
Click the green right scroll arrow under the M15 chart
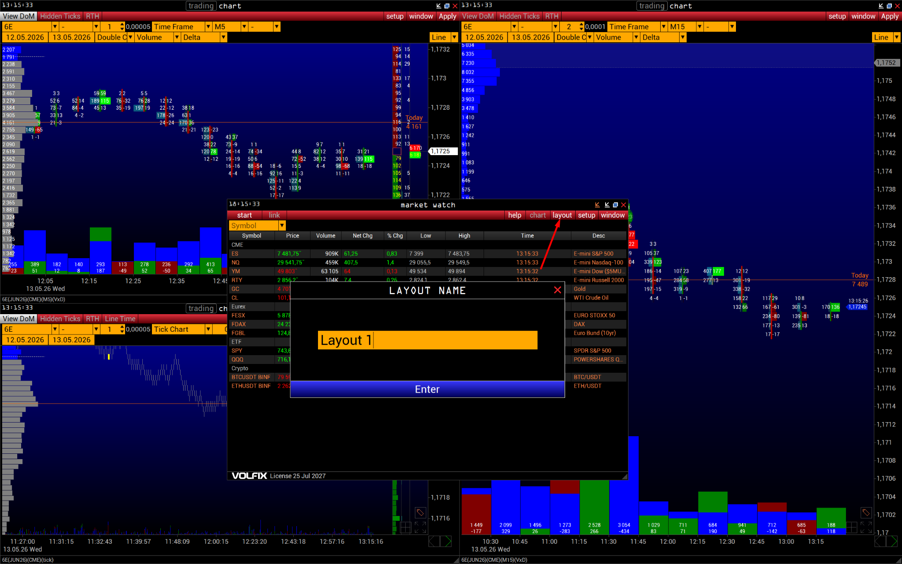(x=893, y=542)
